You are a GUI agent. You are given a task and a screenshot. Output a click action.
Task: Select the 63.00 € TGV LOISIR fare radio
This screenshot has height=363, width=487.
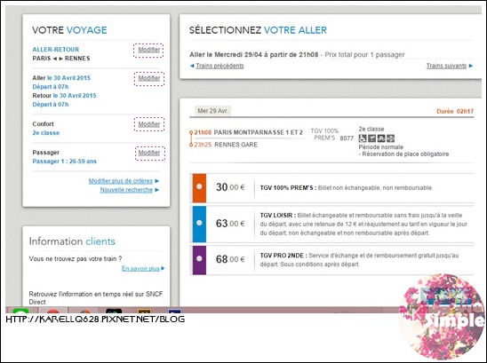tap(199, 223)
